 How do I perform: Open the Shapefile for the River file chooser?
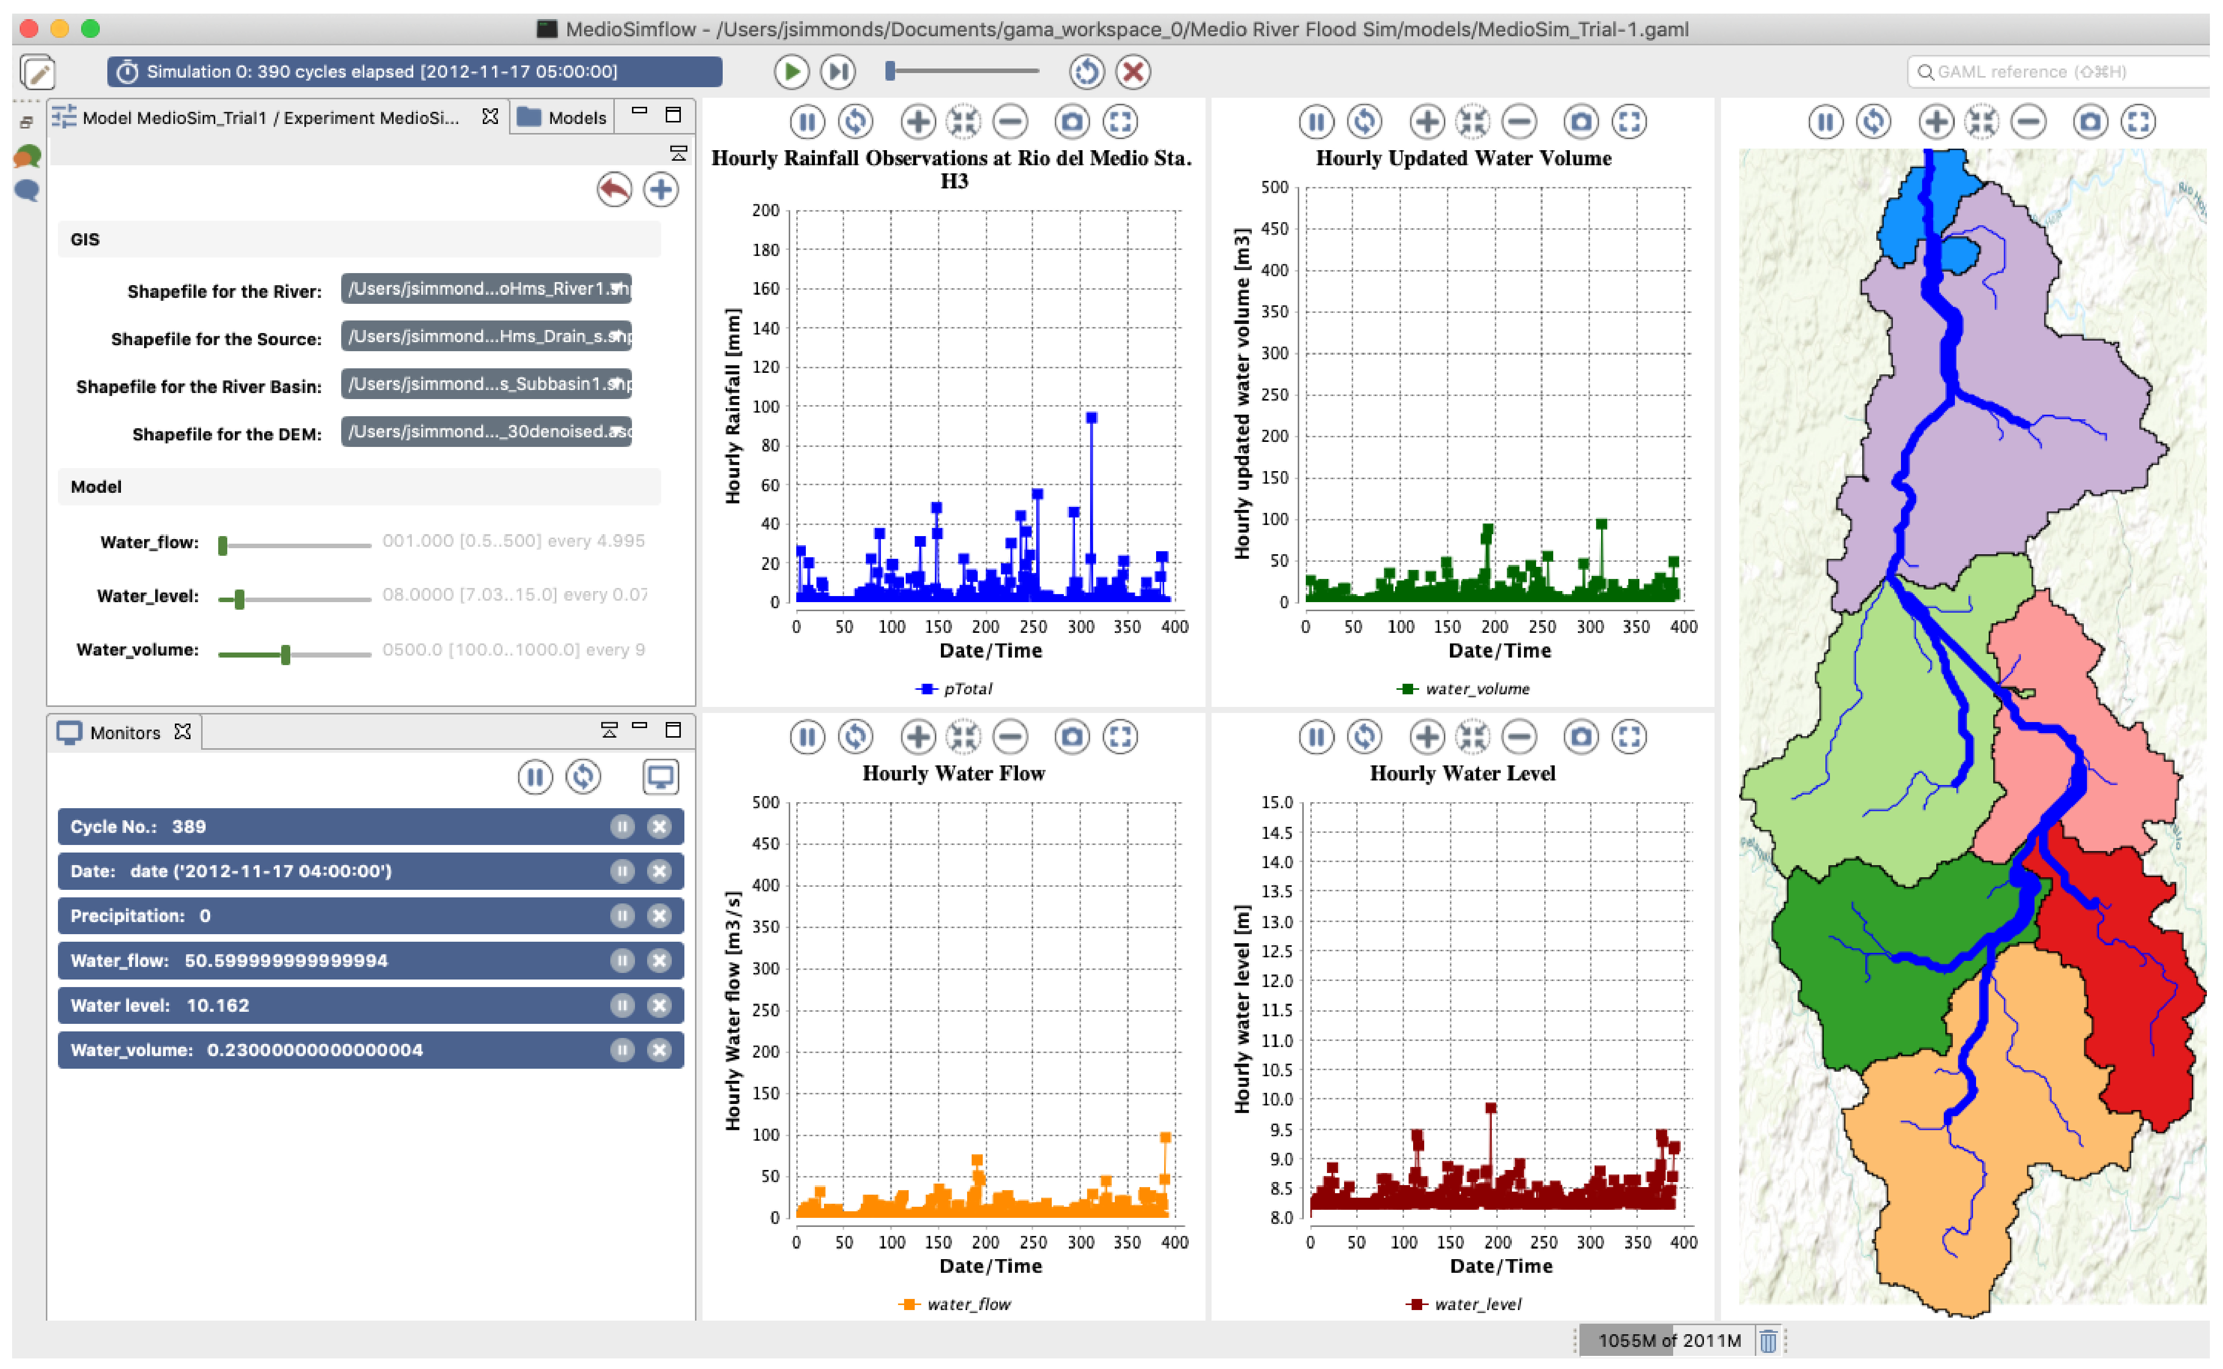(x=486, y=289)
